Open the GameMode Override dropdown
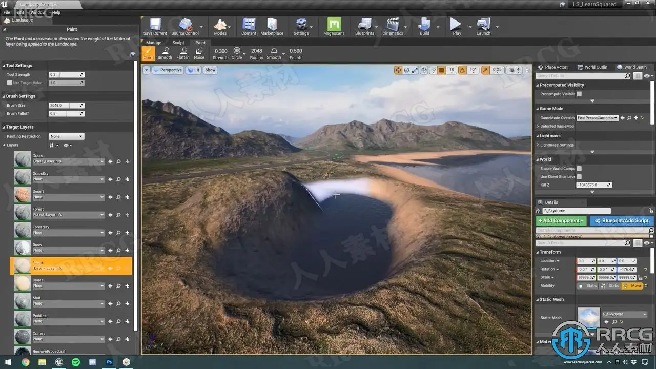 [598, 118]
